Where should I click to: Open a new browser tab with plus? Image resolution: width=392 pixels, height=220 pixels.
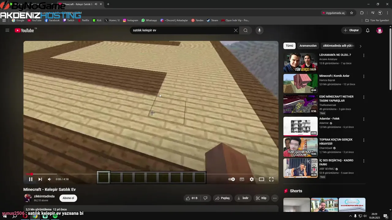(108, 4)
